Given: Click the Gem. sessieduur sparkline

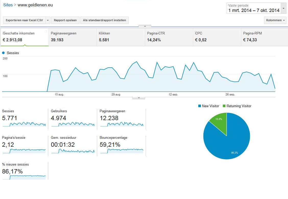Looking at the screenshot, I should 73,151.
